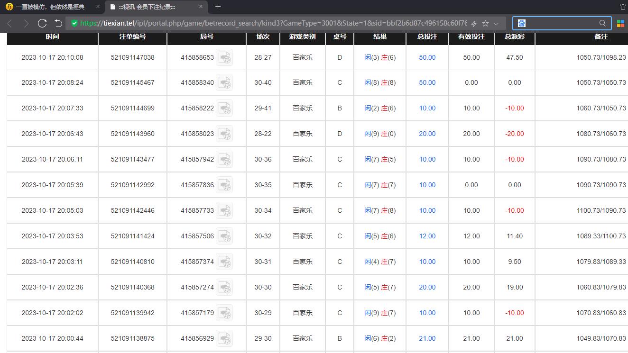
Task: Open video replay icon for round 415858653
Action: (x=224, y=57)
